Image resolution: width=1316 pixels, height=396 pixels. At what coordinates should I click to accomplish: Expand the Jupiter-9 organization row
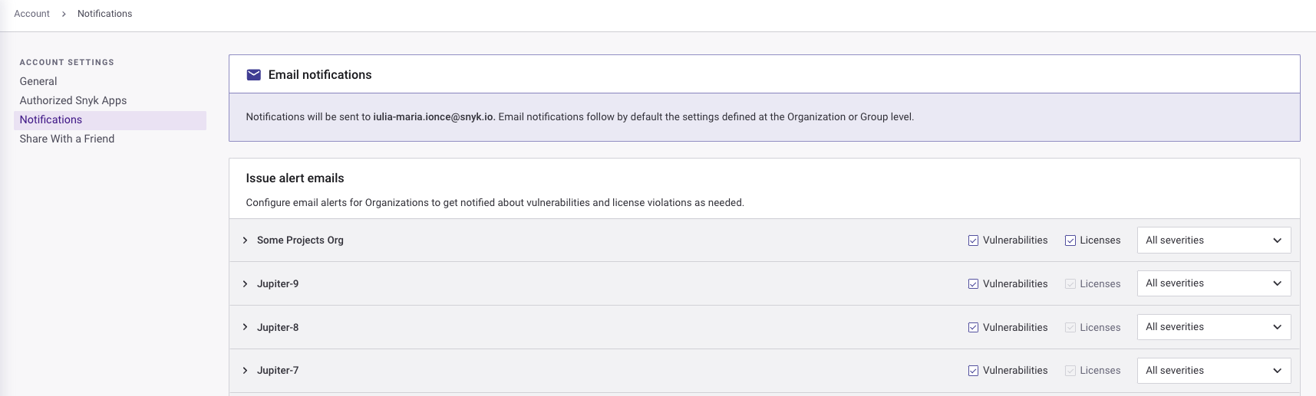tap(245, 284)
